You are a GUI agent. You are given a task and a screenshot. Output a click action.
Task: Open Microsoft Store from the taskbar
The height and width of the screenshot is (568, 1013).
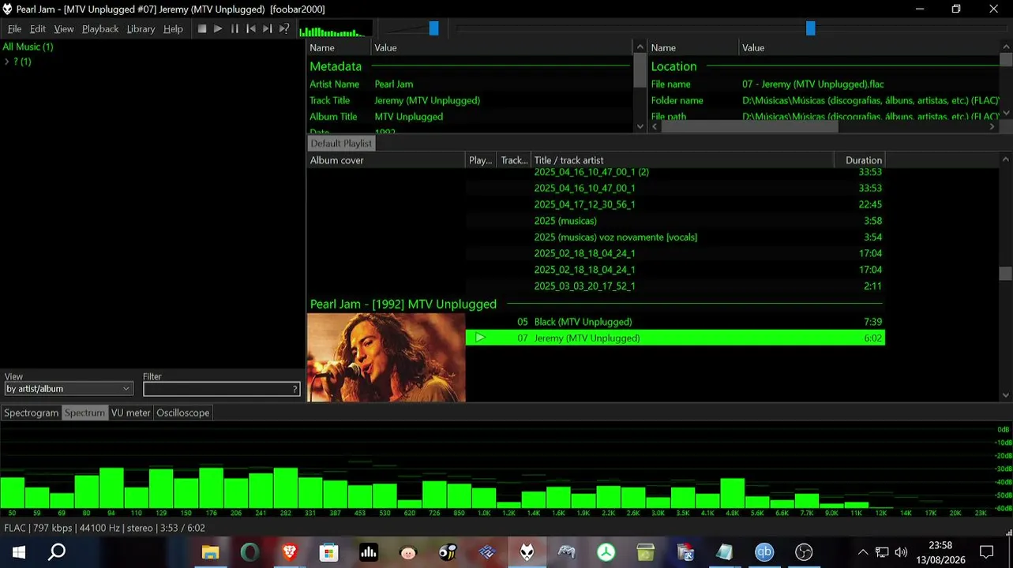328,552
